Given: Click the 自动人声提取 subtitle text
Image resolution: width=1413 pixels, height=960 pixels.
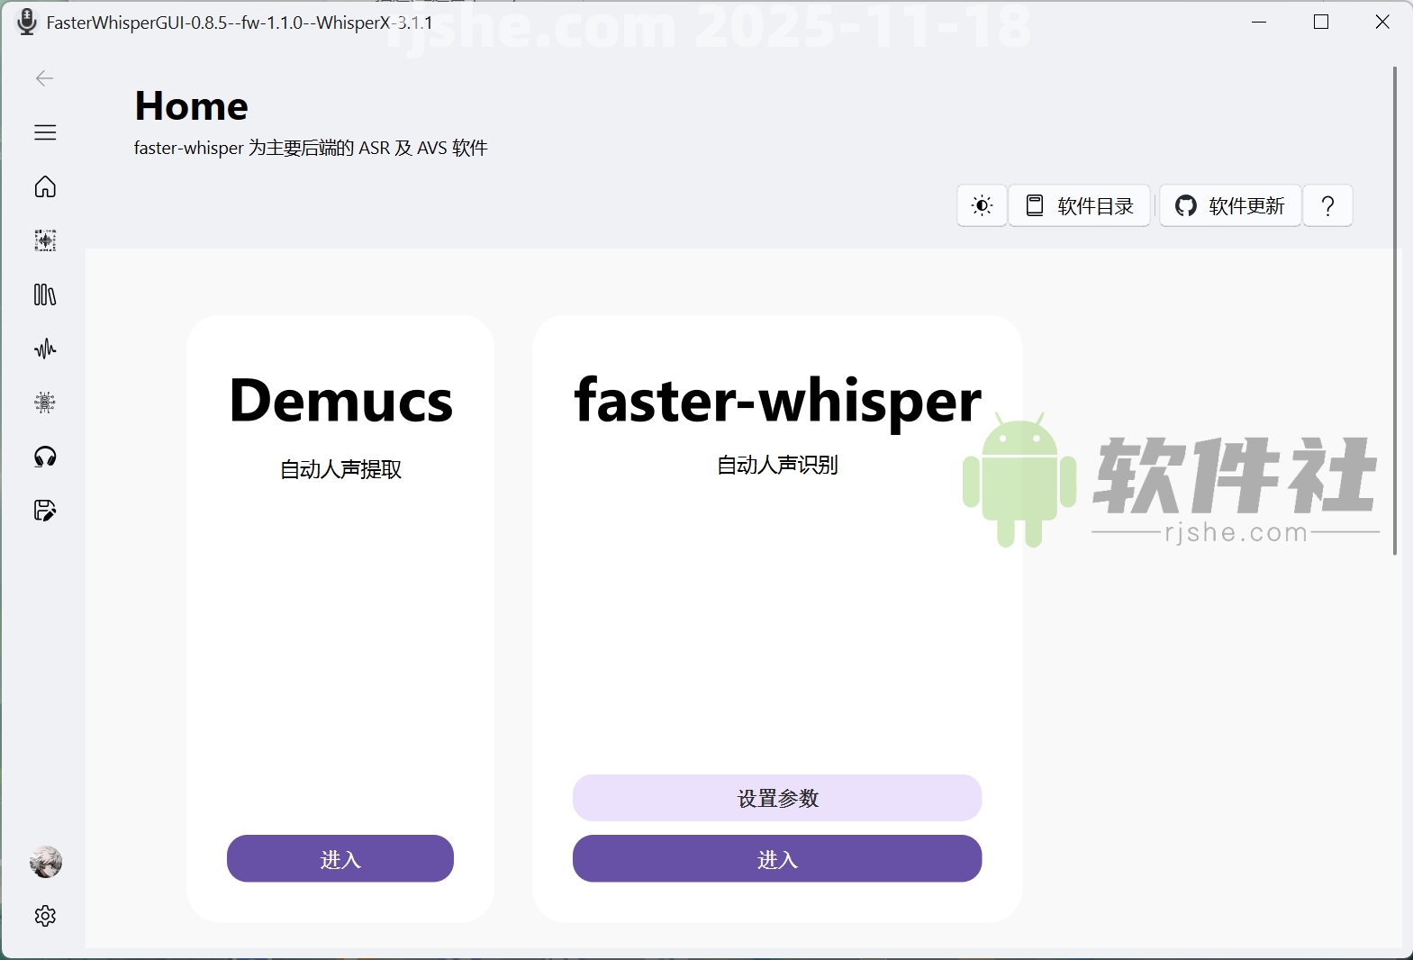Looking at the screenshot, I should coord(340,469).
